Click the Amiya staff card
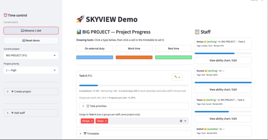This screenshot has width=268, height=140. pos(223,44)
